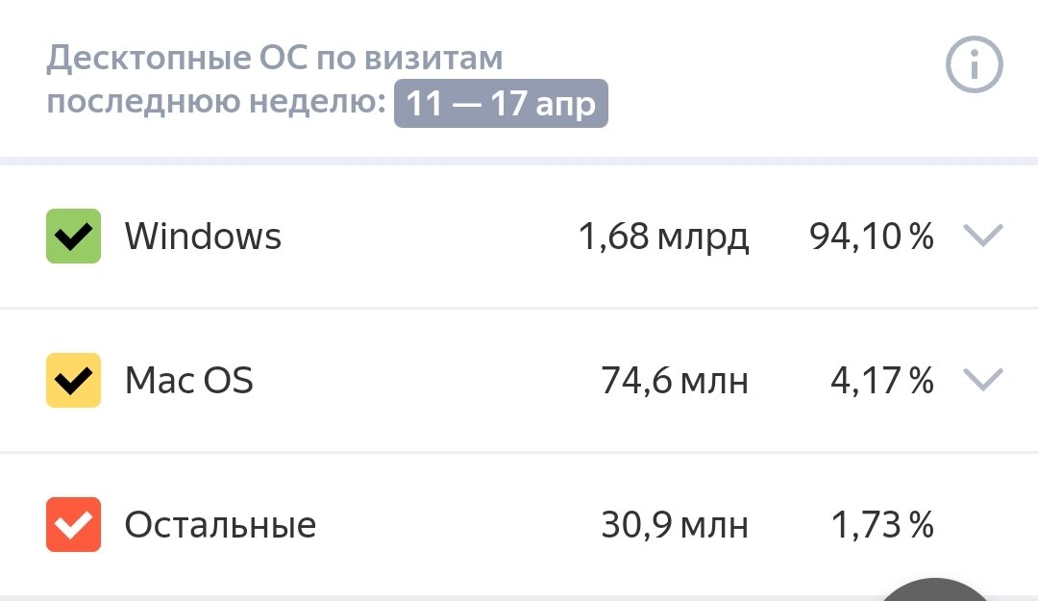Screen dimensions: 1038x601
Task: Click the последнюю неделю text
Action: 216,103
